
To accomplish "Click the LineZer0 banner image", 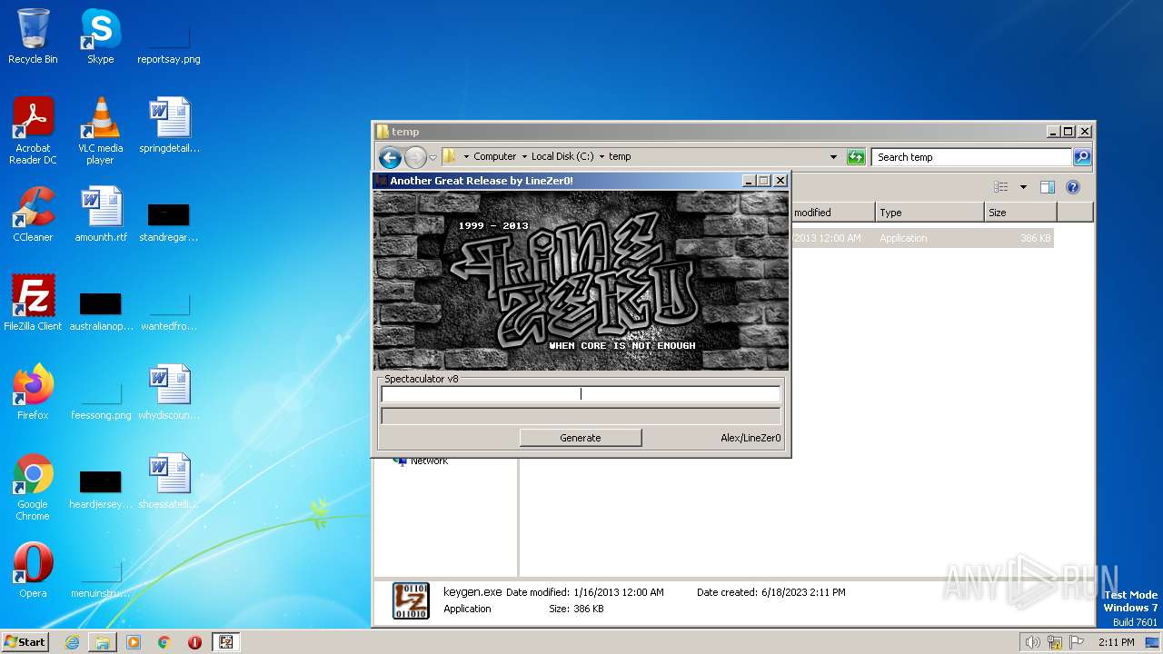I will point(581,280).
